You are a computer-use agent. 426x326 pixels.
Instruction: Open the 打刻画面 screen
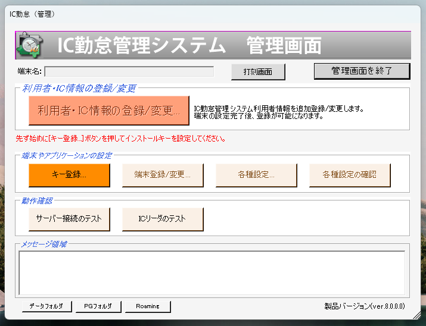[258, 71]
